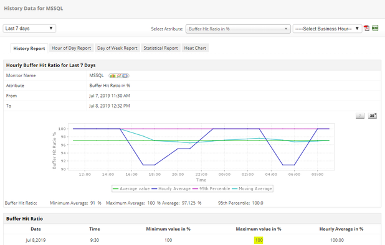Toggle Hourly Average series in legend

click(x=171, y=188)
